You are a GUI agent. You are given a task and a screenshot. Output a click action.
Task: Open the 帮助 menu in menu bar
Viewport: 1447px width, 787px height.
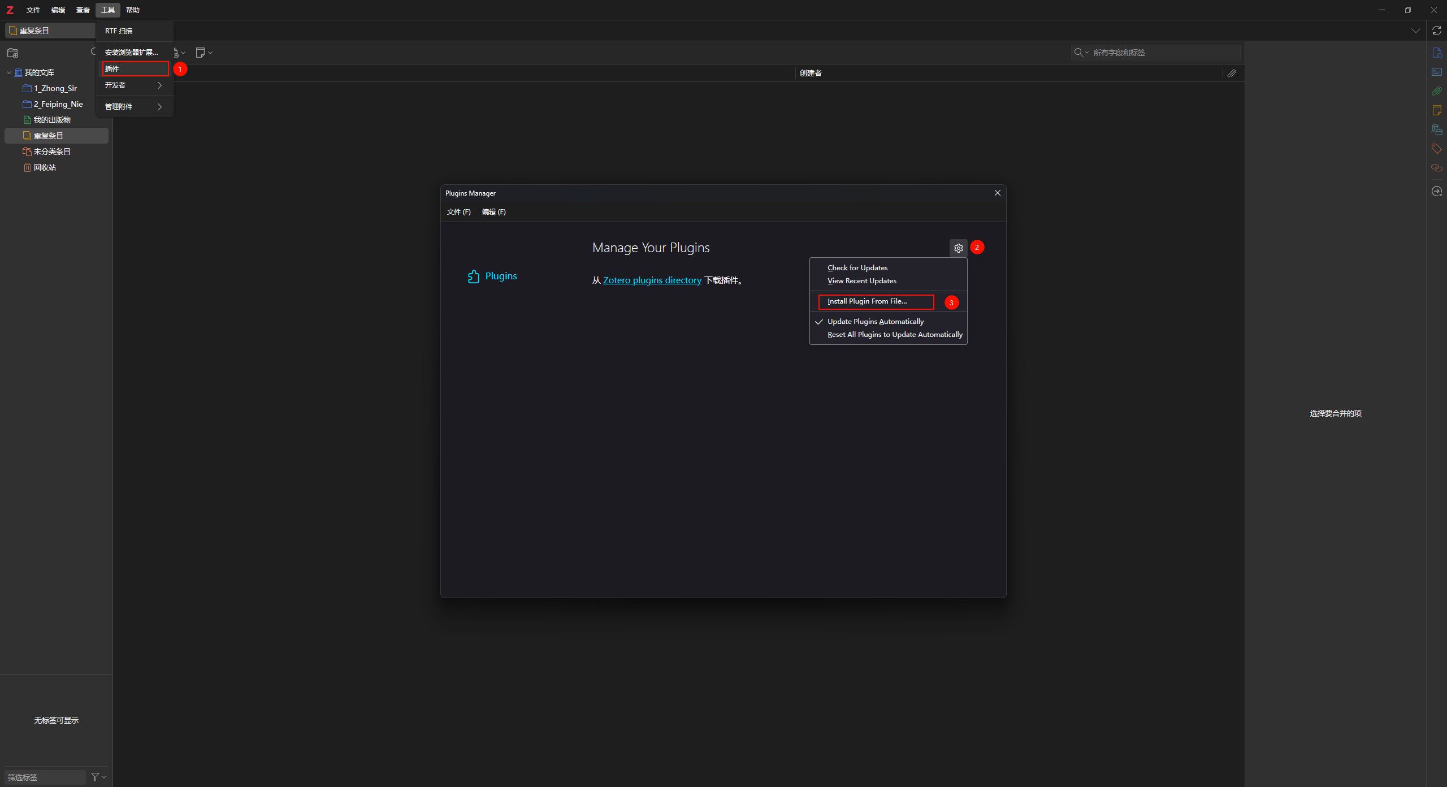[x=132, y=10]
